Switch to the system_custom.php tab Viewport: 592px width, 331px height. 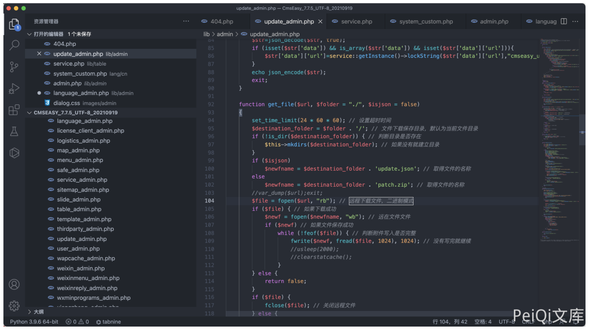[x=426, y=21]
